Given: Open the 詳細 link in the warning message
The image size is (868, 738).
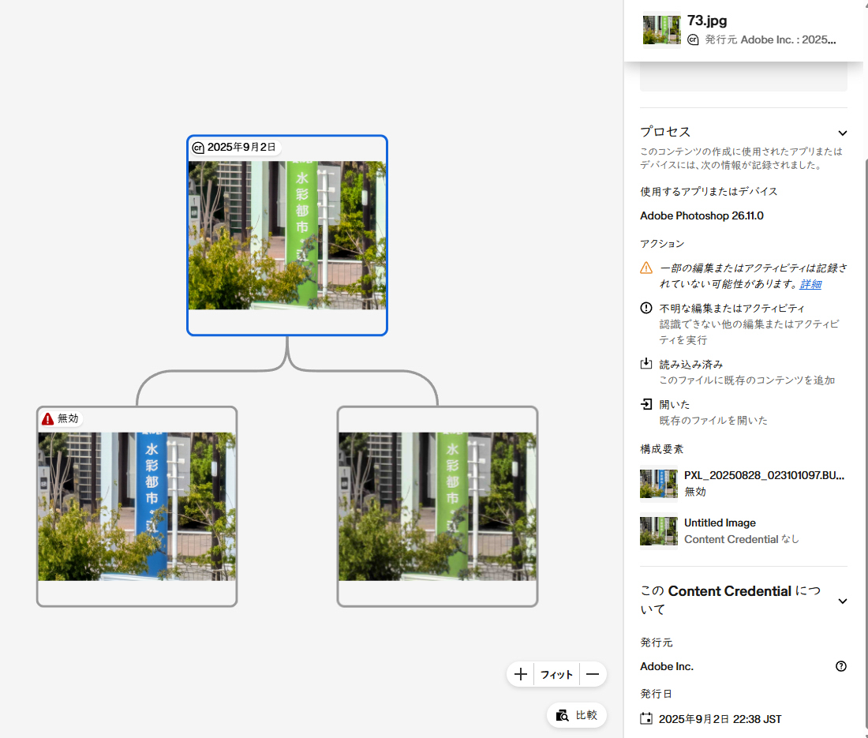Looking at the screenshot, I should click(x=810, y=284).
